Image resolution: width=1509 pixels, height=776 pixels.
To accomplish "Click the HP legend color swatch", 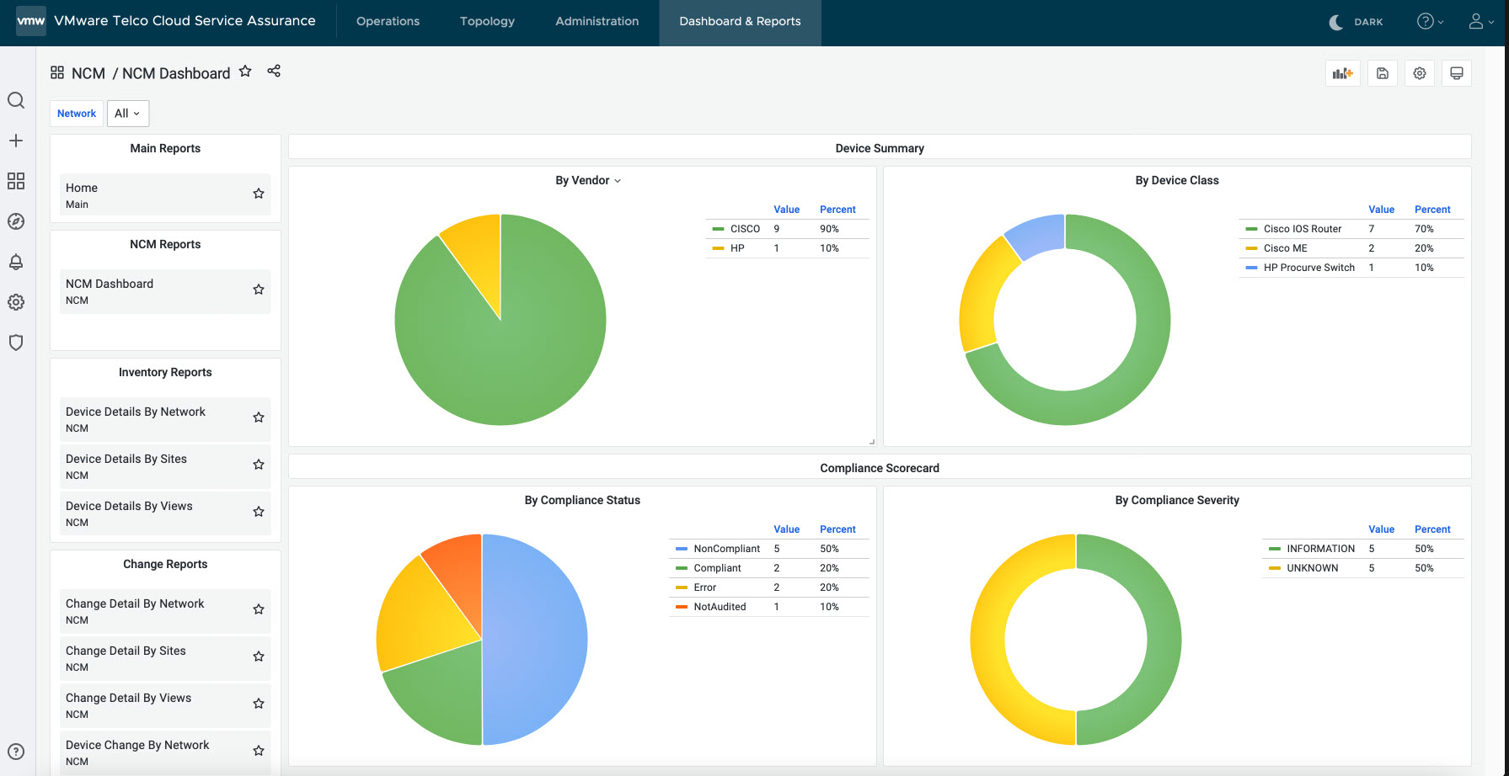I will pos(718,248).
